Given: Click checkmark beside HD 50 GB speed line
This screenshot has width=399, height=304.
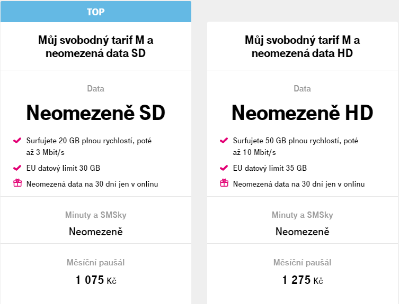Looking at the screenshot, I should point(224,141).
